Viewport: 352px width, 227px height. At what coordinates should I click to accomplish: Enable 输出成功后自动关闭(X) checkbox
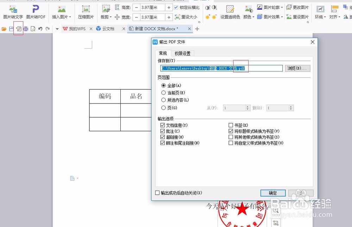coord(157,193)
